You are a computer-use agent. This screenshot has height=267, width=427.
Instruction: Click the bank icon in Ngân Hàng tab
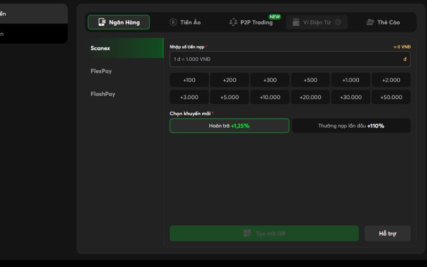click(x=100, y=22)
